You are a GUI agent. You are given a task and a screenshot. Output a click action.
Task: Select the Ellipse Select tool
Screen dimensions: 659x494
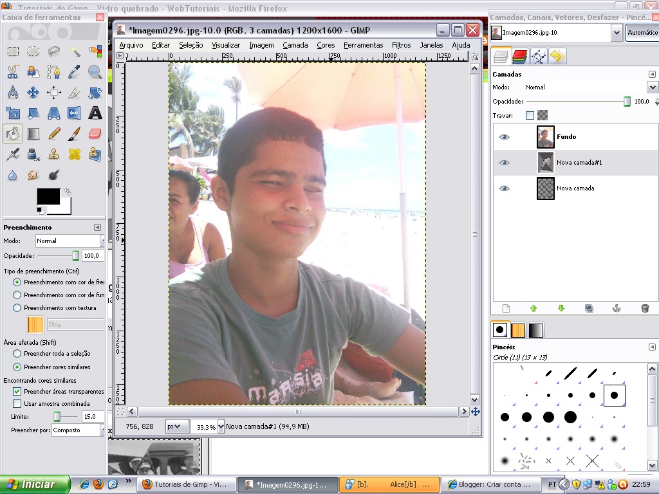coord(33,51)
